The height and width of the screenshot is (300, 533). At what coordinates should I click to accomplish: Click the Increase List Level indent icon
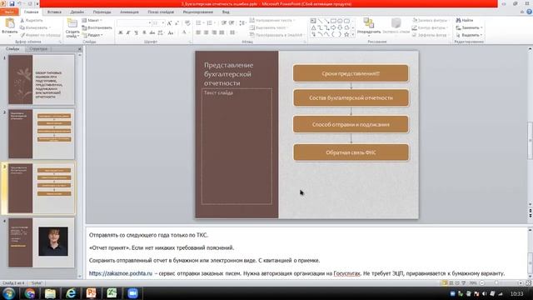click(x=232, y=22)
